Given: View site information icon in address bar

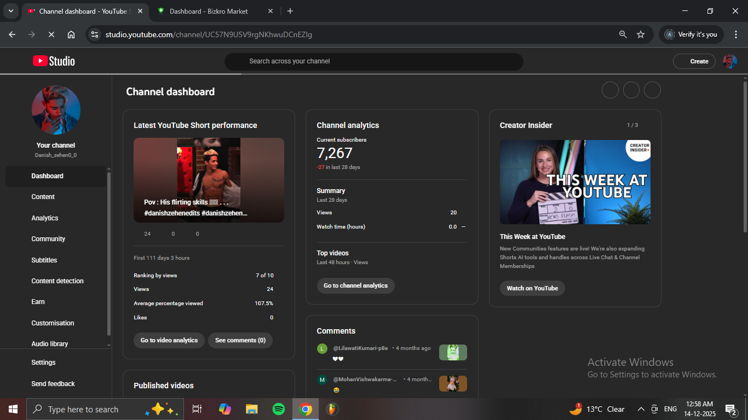Looking at the screenshot, I should point(95,34).
